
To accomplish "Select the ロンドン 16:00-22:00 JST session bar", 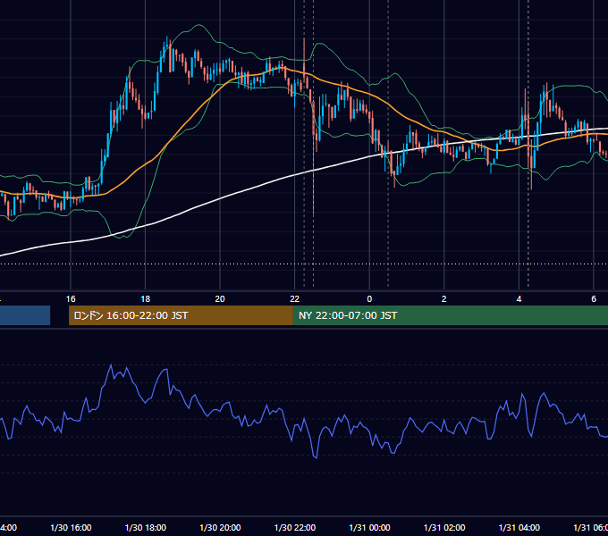I will pos(181,315).
